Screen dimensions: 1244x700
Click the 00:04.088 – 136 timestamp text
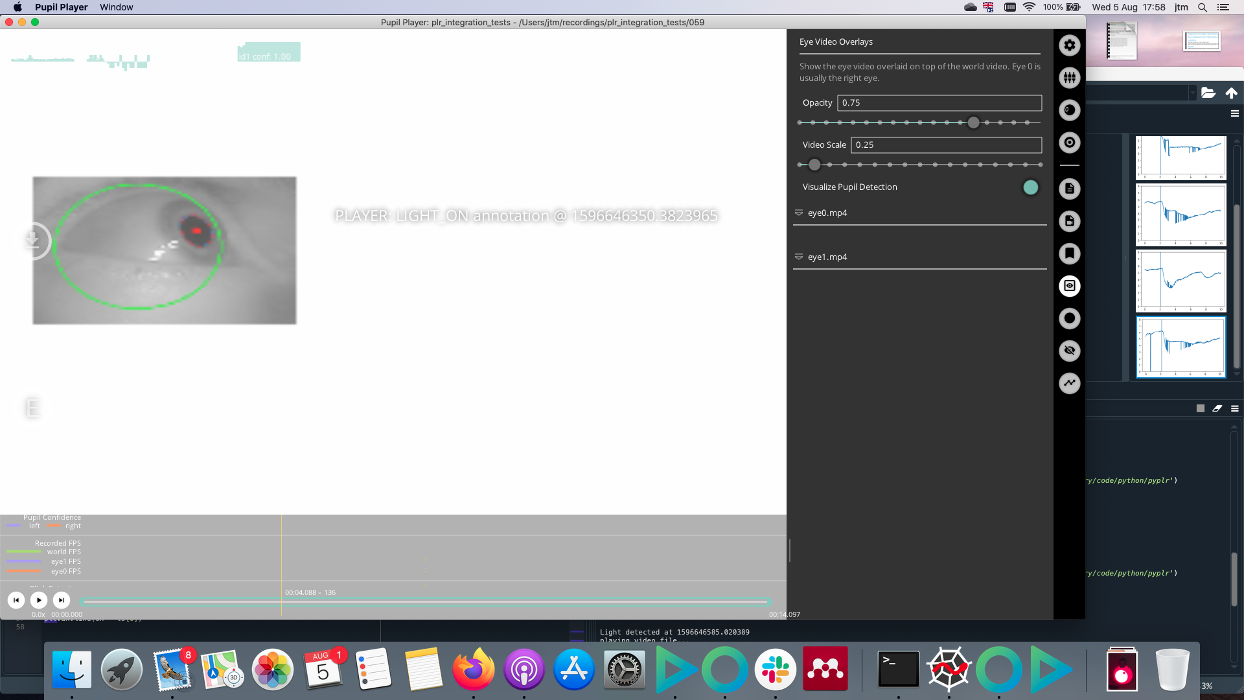[310, 592]
